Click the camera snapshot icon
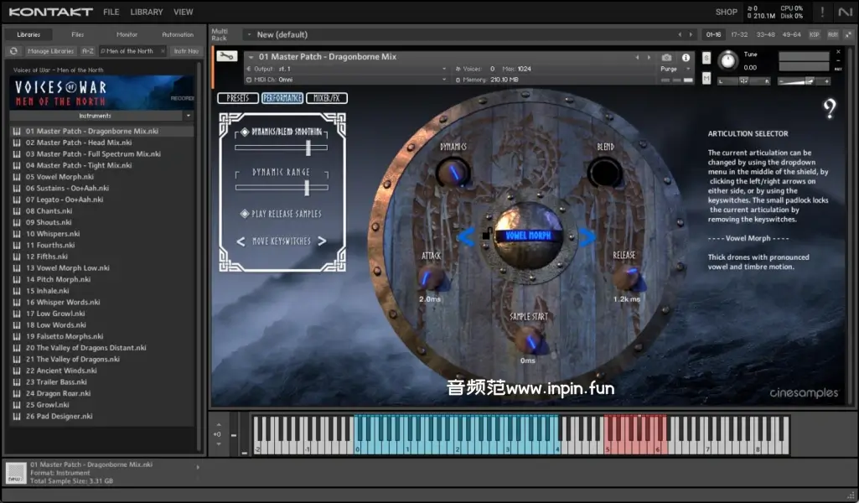Viewport: 859px width, 503px height. [667, 58]
